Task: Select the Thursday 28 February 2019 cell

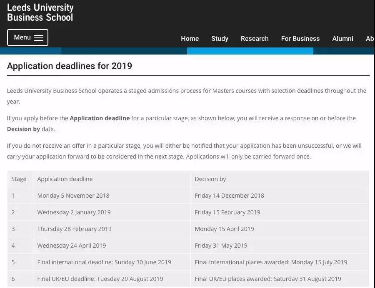Action: (x=112, y=229)
